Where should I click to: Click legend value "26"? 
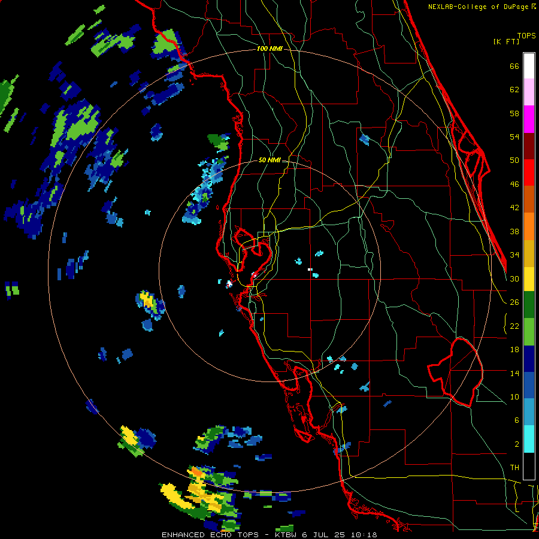[x=514, y=302]
